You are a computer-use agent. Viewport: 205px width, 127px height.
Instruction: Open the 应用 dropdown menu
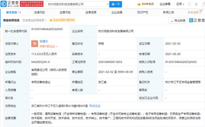click(x=180, y=4)
